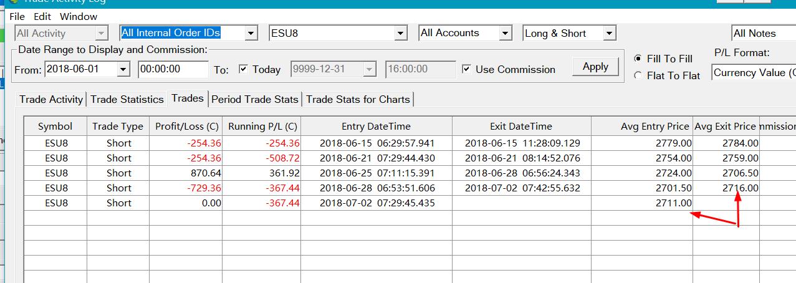This screenshot has width=796, height=283.
Task: Click the Apply button
Action: coord(595,67)
